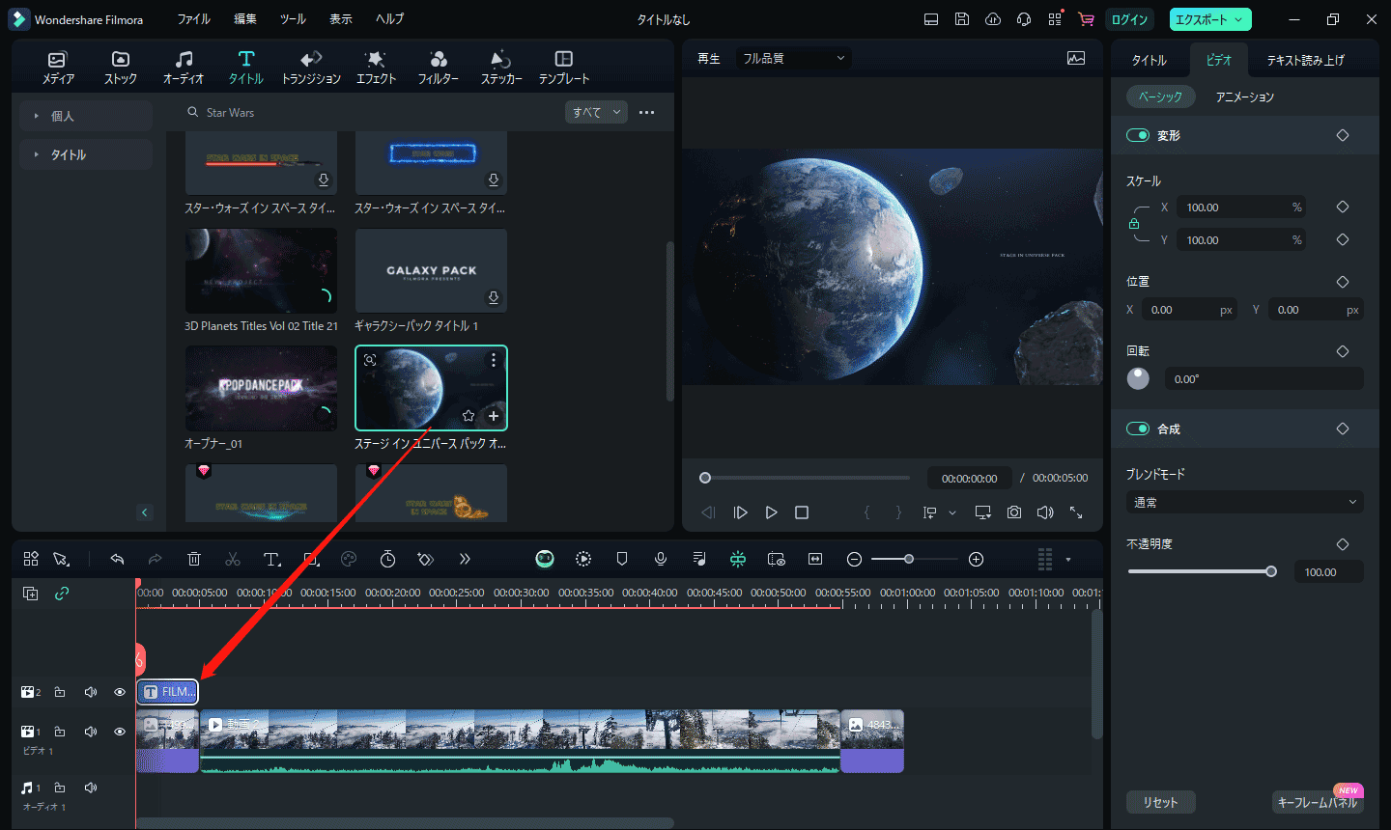Toggle the 合成 compositing switch
The image size is (1391, 830).
[1138, 429]
